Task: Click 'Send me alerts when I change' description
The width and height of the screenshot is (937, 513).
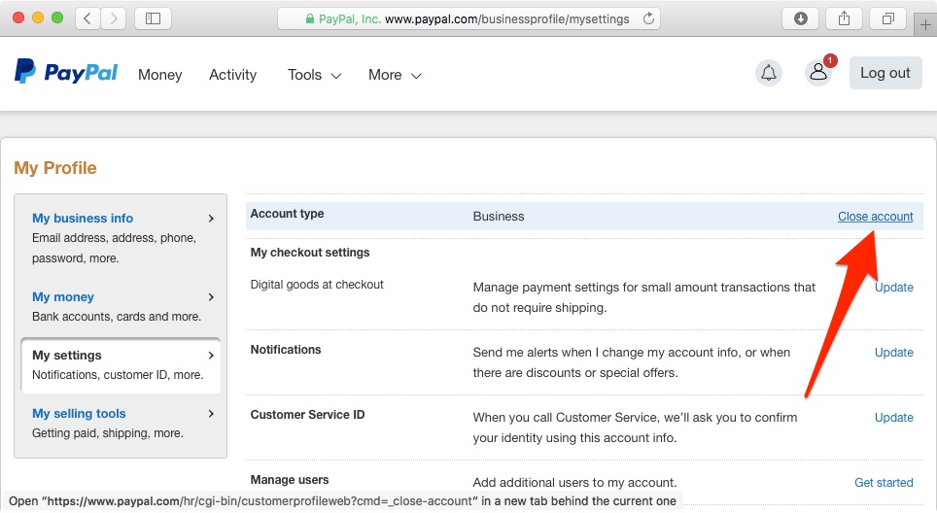Action: pos(632,362)
